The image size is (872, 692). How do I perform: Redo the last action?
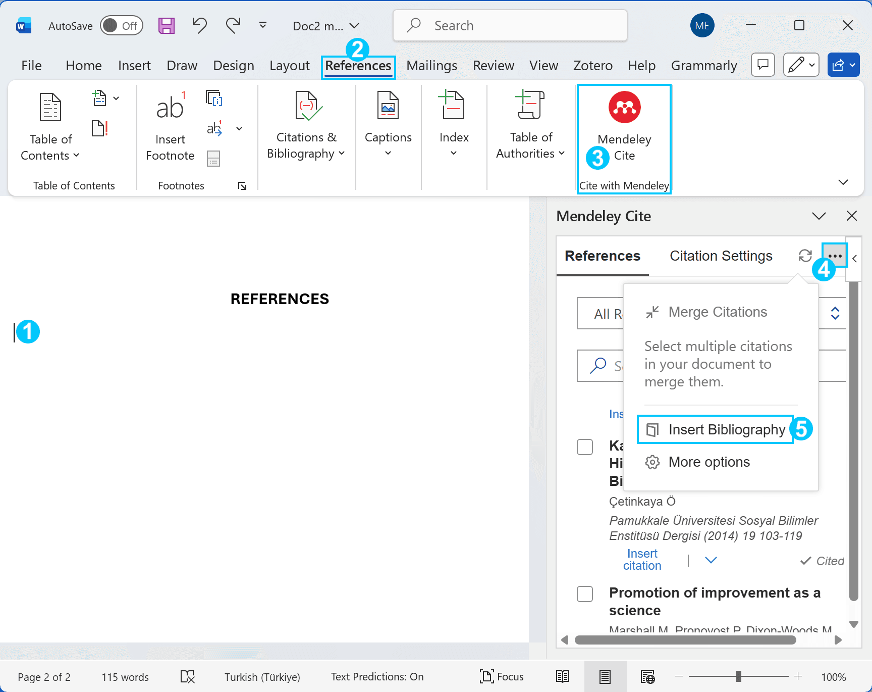[233, 25]
